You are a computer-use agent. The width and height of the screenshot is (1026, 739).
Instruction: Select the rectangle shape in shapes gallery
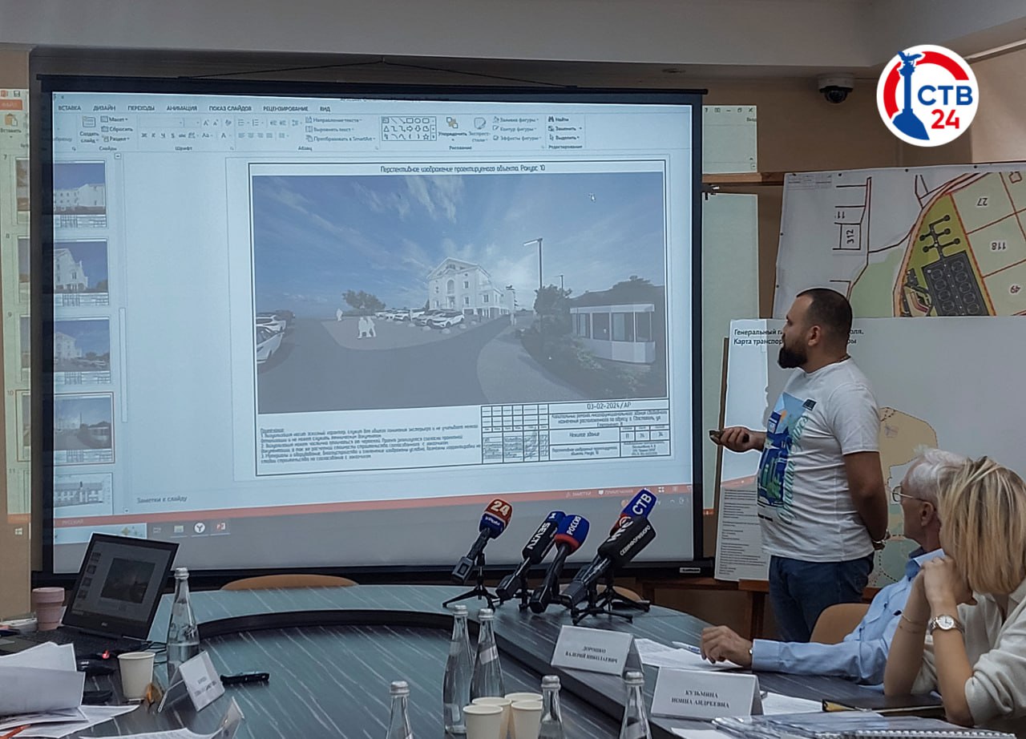(410, 120)
